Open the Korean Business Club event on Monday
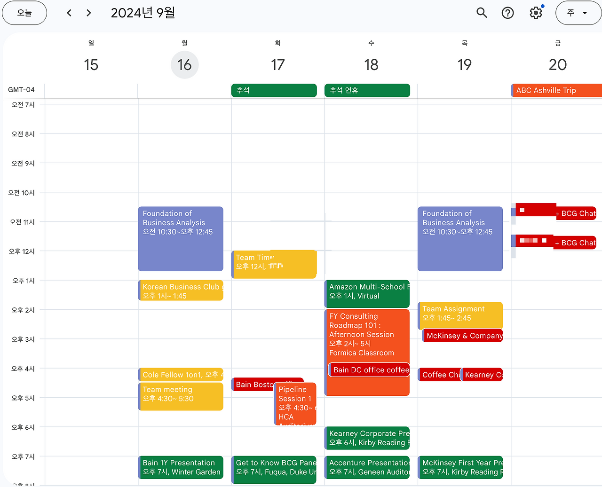 pyautogui.click(x=180, y=291)
